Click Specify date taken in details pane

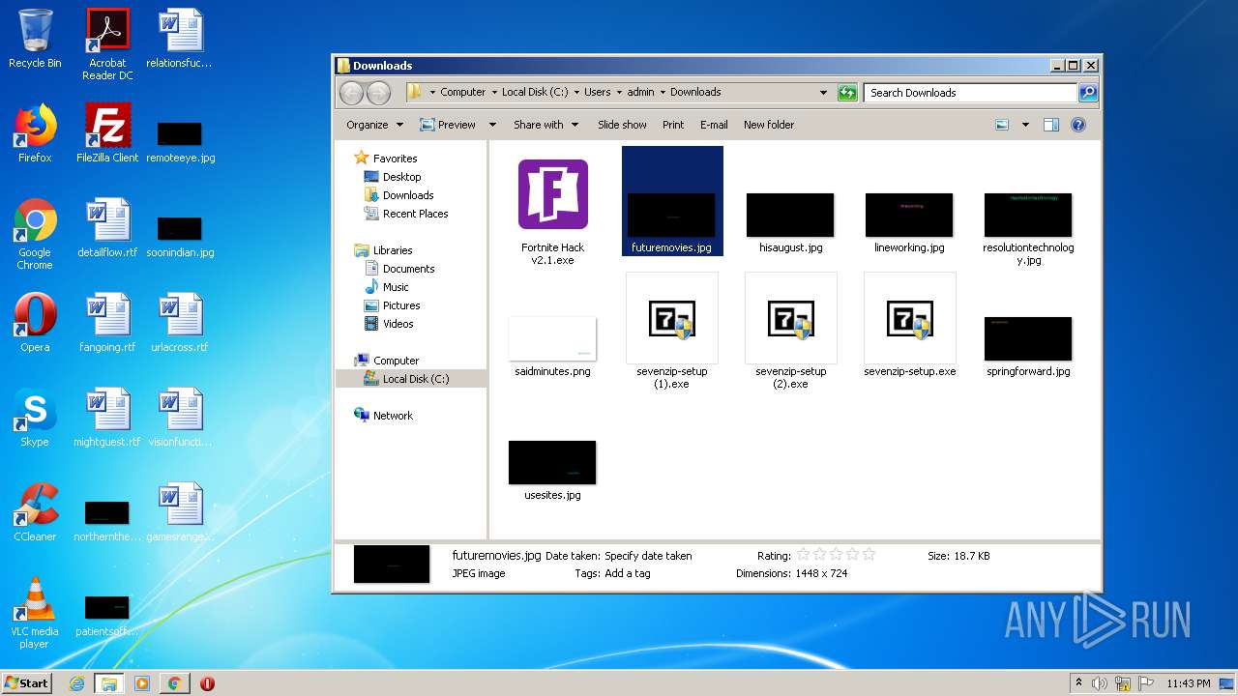tap(648, 556)
